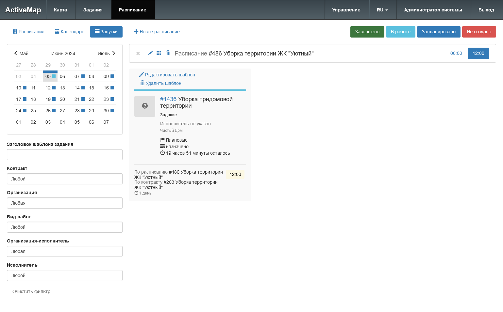Close the schedule with the X icon

pos(138,54)
